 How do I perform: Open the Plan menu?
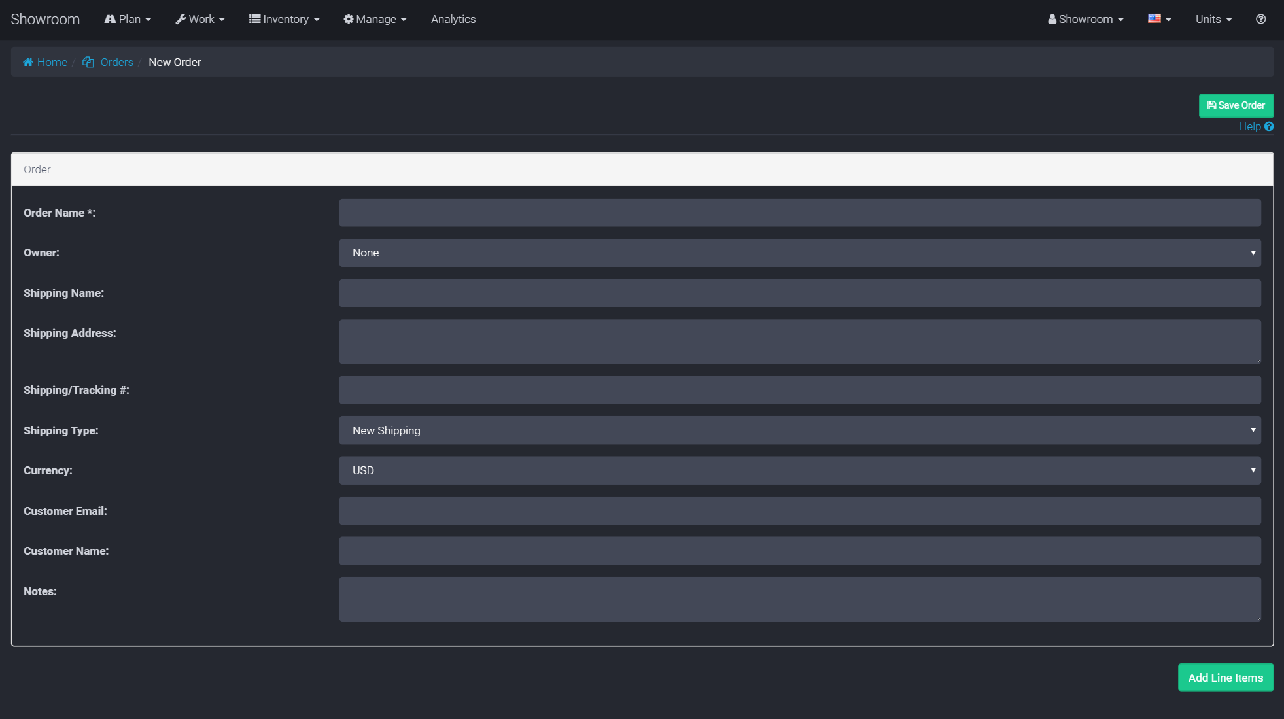128,19
